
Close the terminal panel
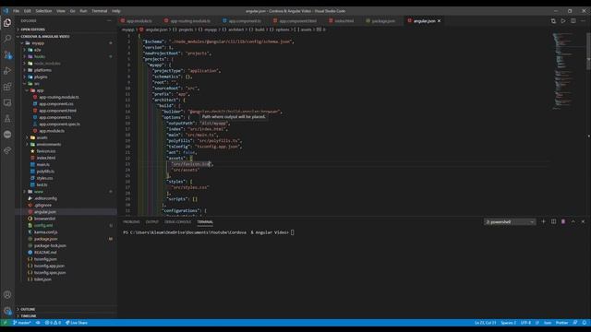click(583, 221)
